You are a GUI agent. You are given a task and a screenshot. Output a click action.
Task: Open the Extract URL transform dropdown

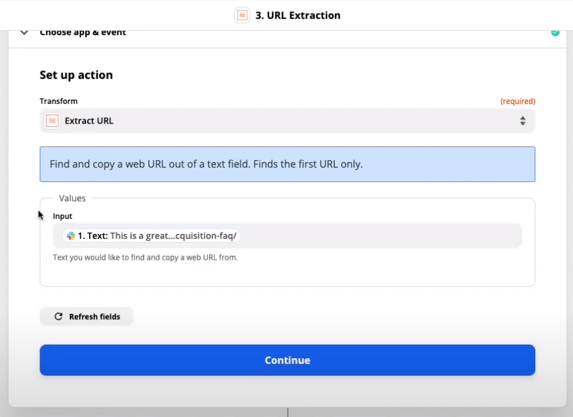pos(287,121)
